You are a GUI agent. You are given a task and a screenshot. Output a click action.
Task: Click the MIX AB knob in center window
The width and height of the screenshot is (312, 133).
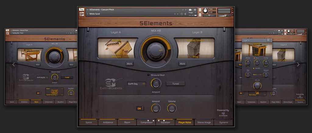156,51
